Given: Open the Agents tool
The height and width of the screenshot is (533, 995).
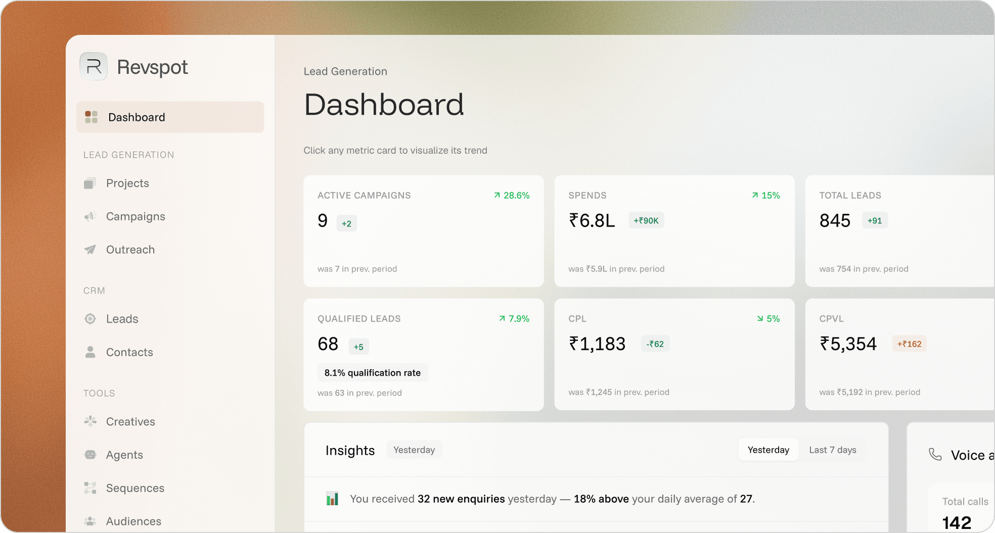Looking at the screenshot, I should 124,455.
